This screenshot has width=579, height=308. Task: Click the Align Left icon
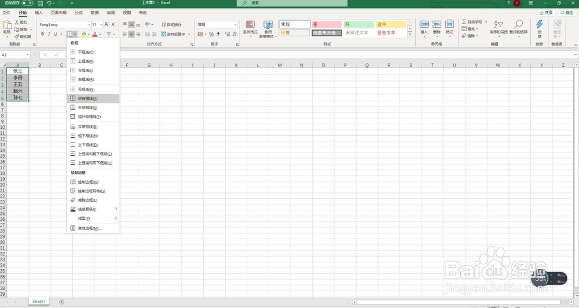[x=125, y=34]
